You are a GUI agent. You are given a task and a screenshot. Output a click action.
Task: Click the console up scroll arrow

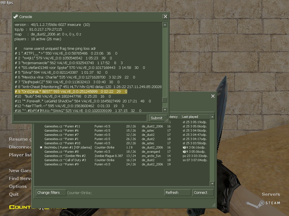(165, 25)
